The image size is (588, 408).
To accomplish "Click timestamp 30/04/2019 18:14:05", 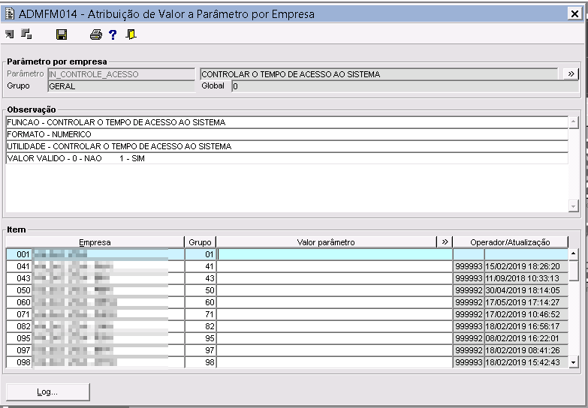I will click(526, 290).
